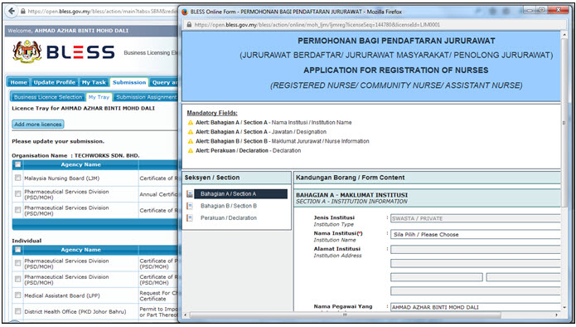This screenshot has height=327, width=576.
Task: Click warning icon for Nama Institusi alert
Action: point(191,123)
